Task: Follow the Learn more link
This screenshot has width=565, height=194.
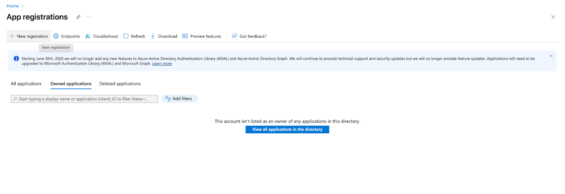Action: tap(162, 64)
